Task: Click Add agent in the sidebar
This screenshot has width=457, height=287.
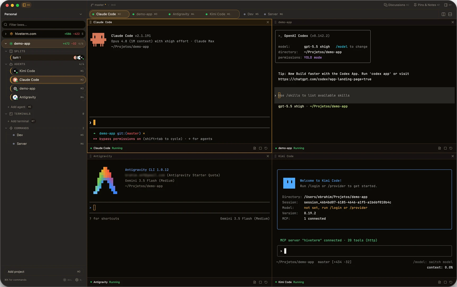Action: point(19,107)
